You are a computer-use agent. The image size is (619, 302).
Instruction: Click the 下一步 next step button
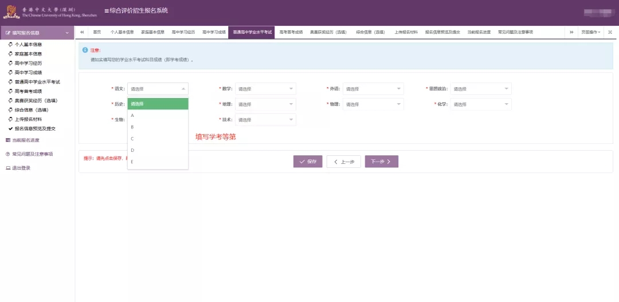381,162
